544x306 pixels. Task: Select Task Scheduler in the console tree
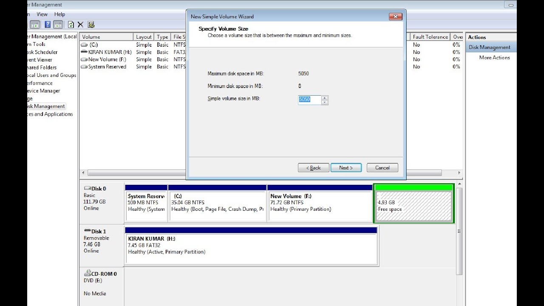tap(42, 52)
